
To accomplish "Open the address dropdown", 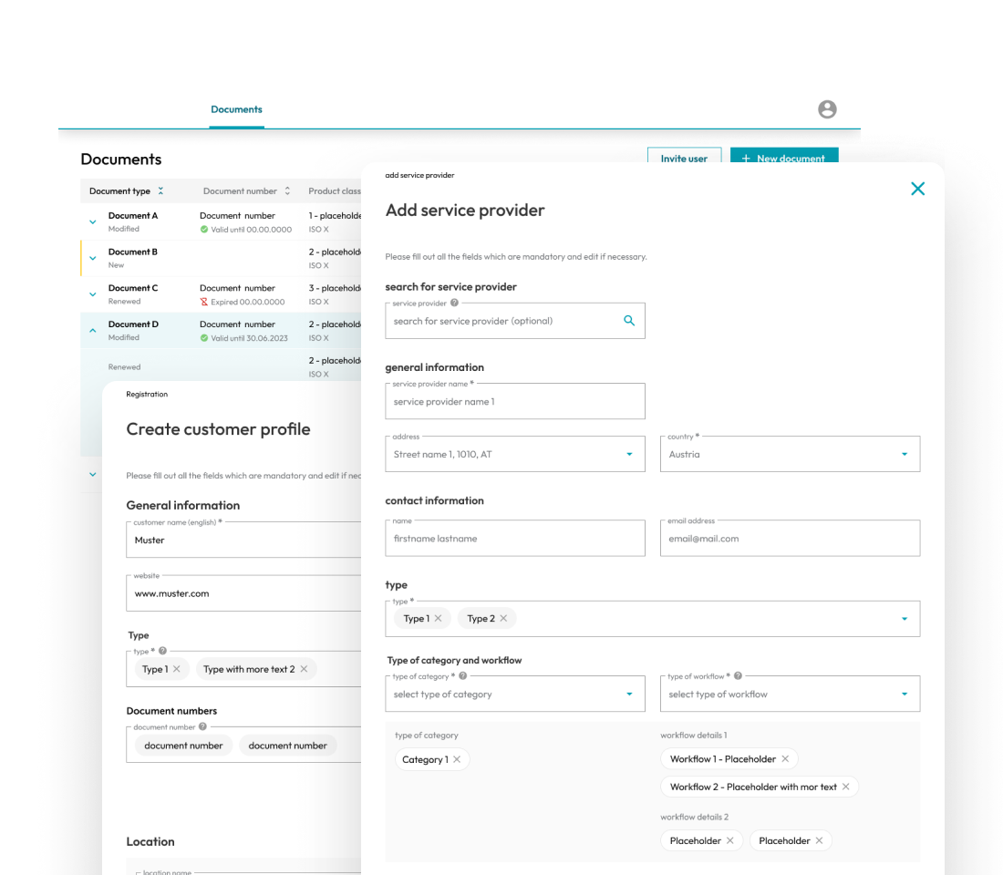I will (629, 454).
